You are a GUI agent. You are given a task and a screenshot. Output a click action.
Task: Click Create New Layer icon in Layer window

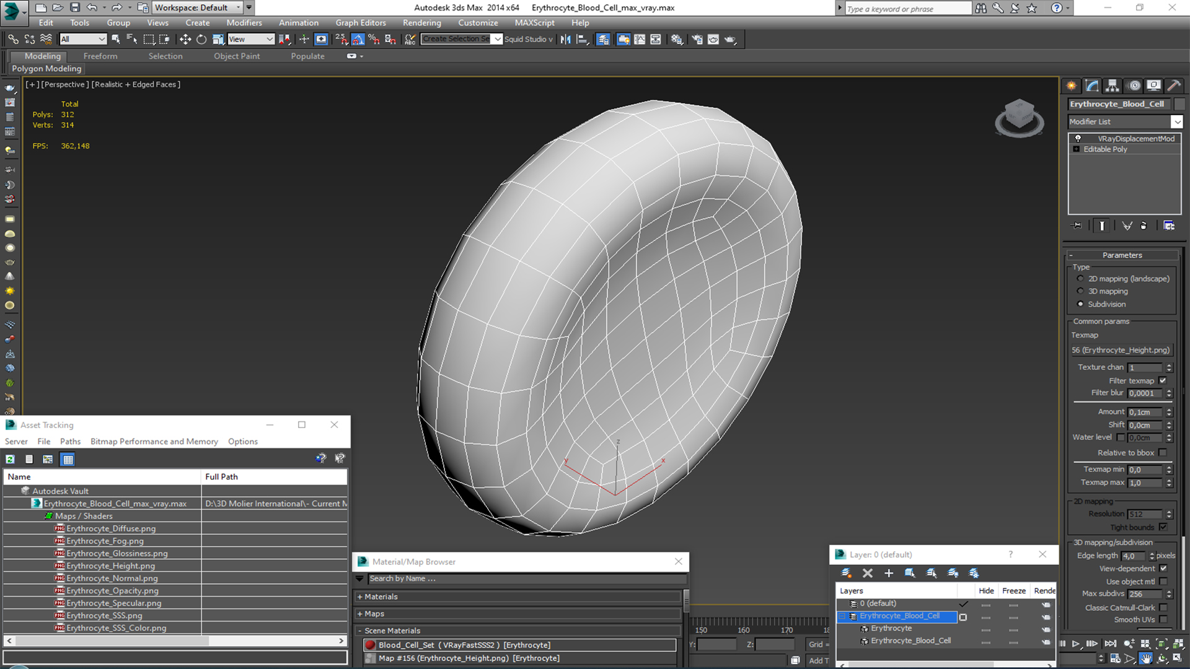pyautogui.click(x=846, y=573)
